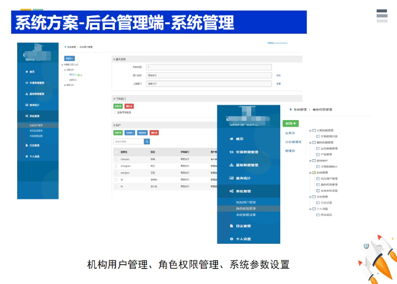
Task: Collapse the 日志管理 permission tree node
Action: pyautogui.click(x=310, y=197)
